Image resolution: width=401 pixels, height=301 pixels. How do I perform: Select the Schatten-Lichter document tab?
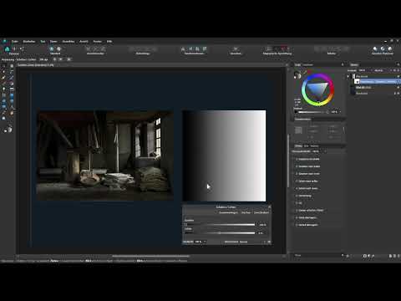pos(36,65)
